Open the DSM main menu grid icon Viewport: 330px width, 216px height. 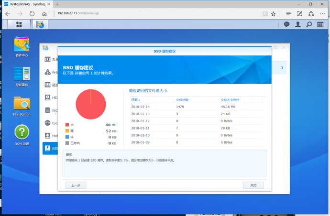[x=19, y=24]
